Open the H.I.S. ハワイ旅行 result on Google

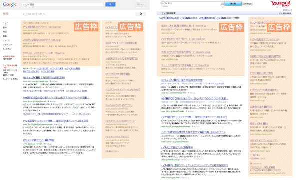pyautogui.click(x=44, y=78)
